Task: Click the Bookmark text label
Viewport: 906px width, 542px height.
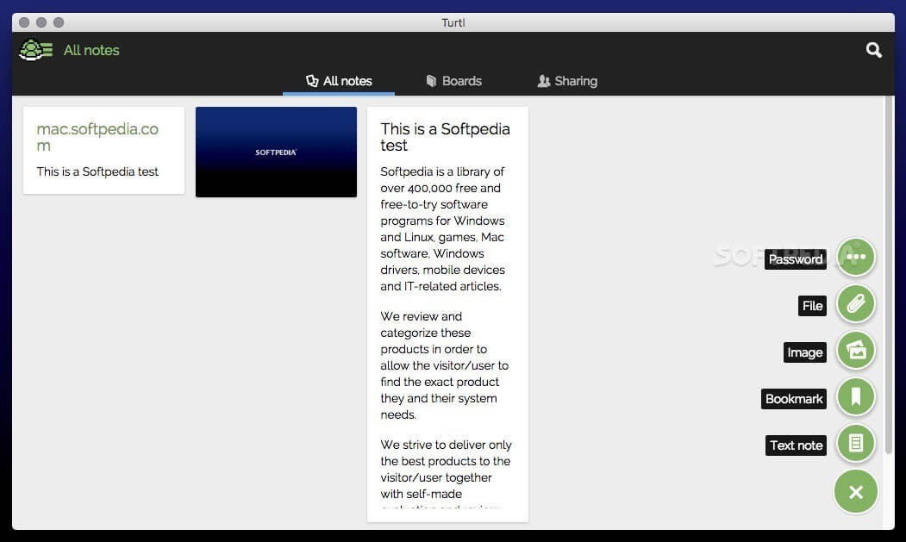Action: [794, 399]
